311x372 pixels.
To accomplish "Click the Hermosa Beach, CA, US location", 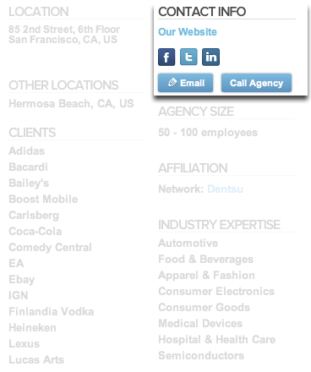I will (71, 104).
